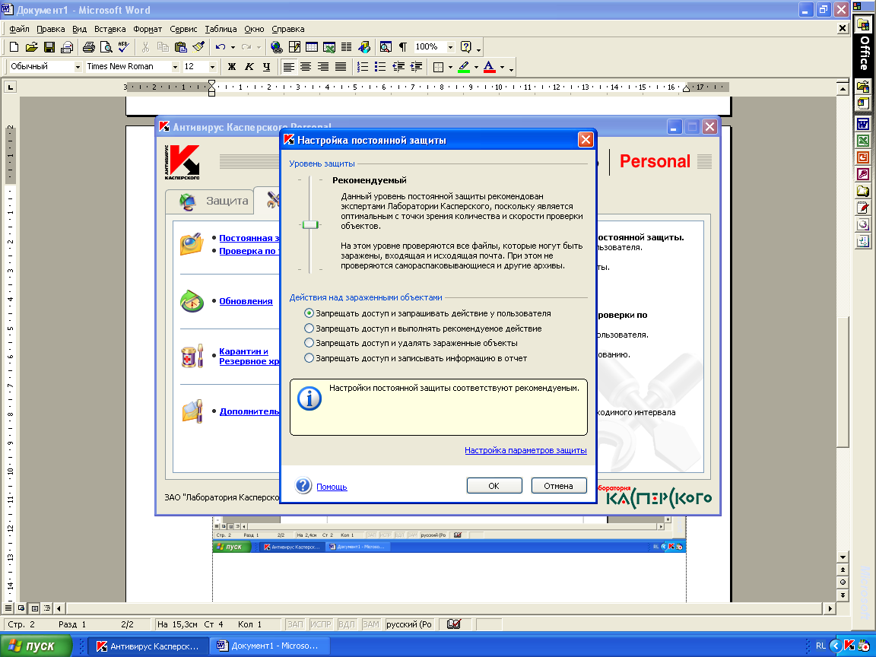Open the Помощь help link
Screen dimensions: 876x657
(x=332, y=487)
